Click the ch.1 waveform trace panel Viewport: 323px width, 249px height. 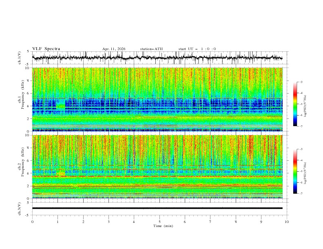tap(160, 58)
